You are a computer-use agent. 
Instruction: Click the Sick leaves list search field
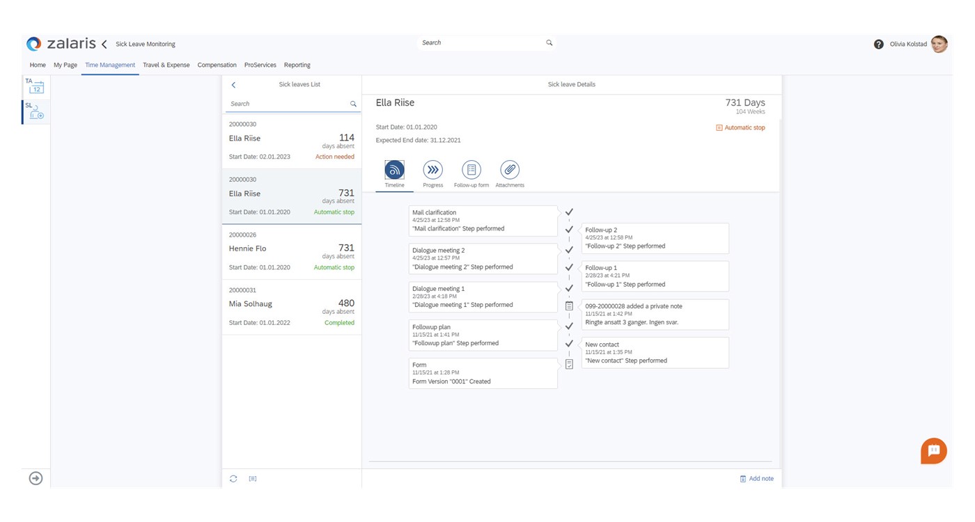288,104
